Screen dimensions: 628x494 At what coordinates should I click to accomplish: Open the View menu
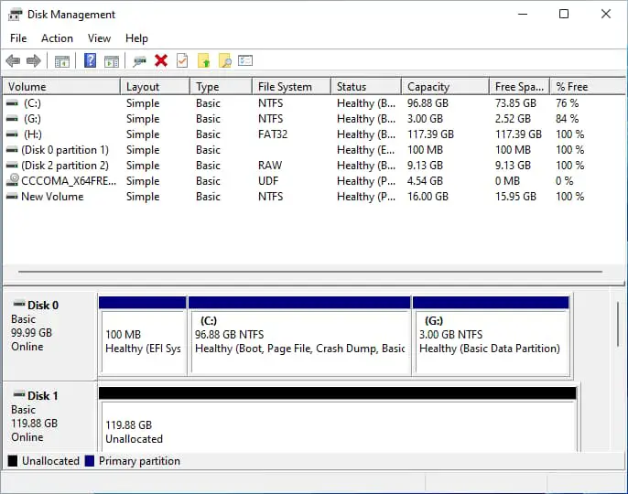click(99, 38)
